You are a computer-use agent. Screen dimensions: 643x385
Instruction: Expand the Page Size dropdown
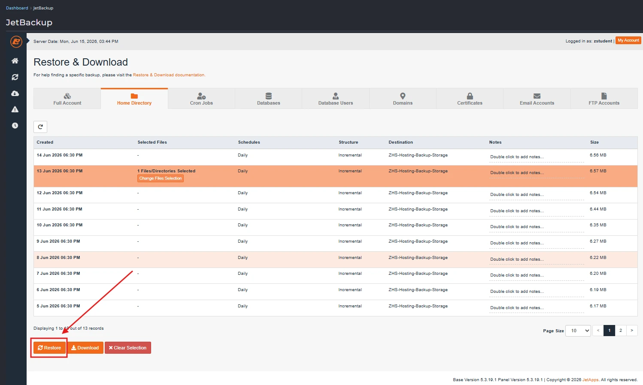tap(578, 331)
